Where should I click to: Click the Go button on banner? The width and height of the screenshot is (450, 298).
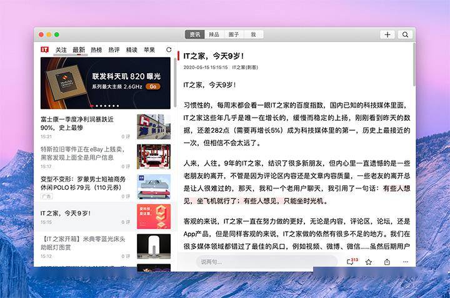[153, 86]
